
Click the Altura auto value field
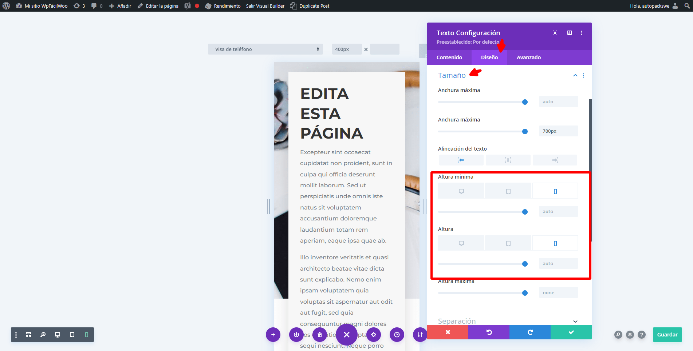click(558, 263)
